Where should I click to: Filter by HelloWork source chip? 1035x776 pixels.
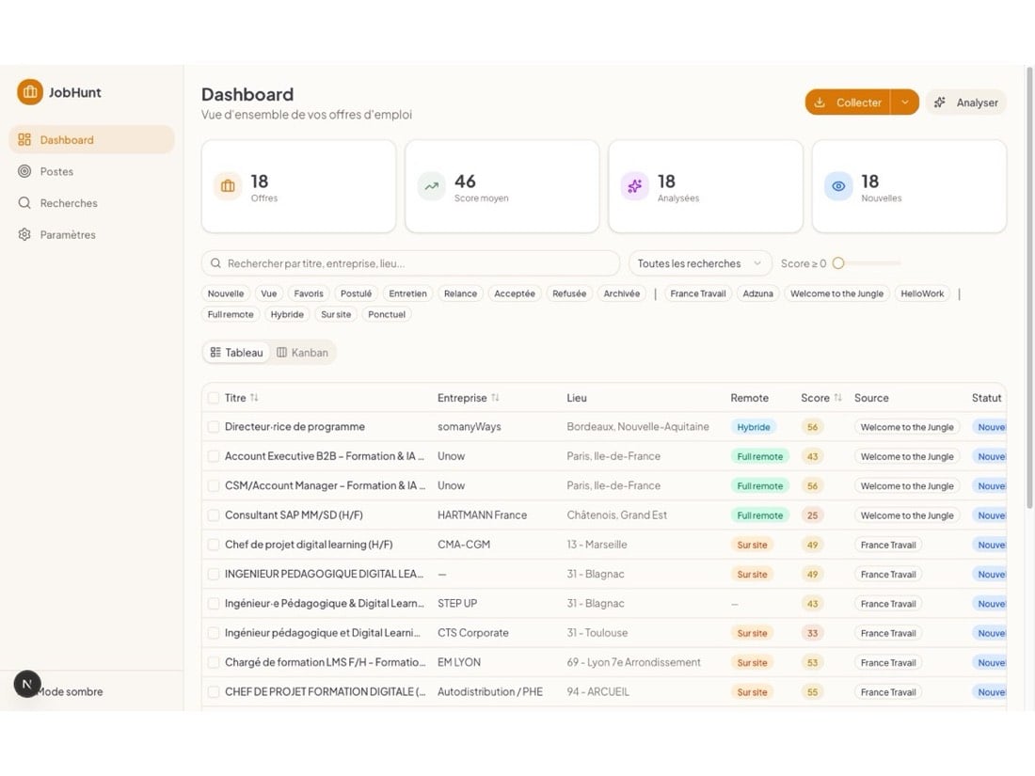pos(922,293)
